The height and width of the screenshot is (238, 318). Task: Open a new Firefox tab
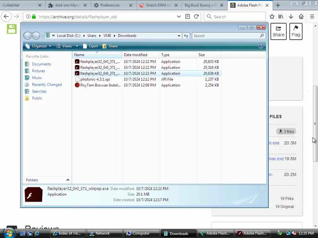pos(278,5)
